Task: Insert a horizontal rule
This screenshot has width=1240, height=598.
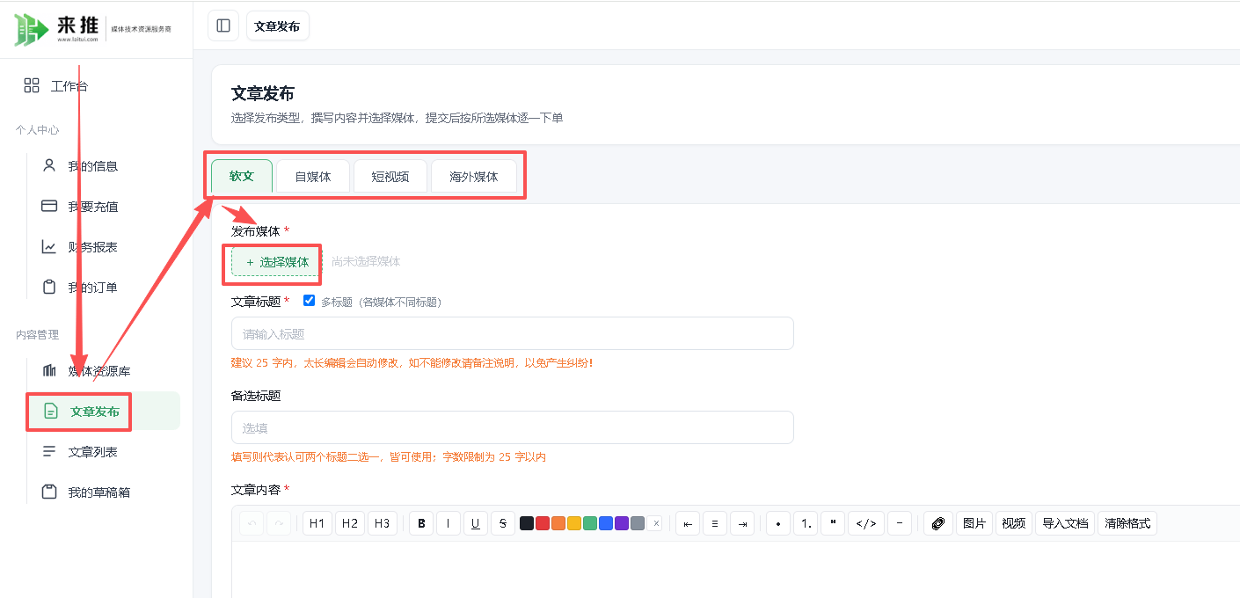Action: [900, 523]
